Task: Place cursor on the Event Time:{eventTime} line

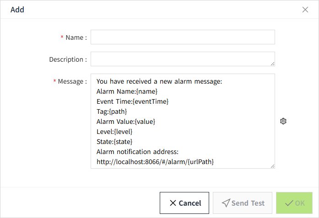Action: tap(133, 101)
